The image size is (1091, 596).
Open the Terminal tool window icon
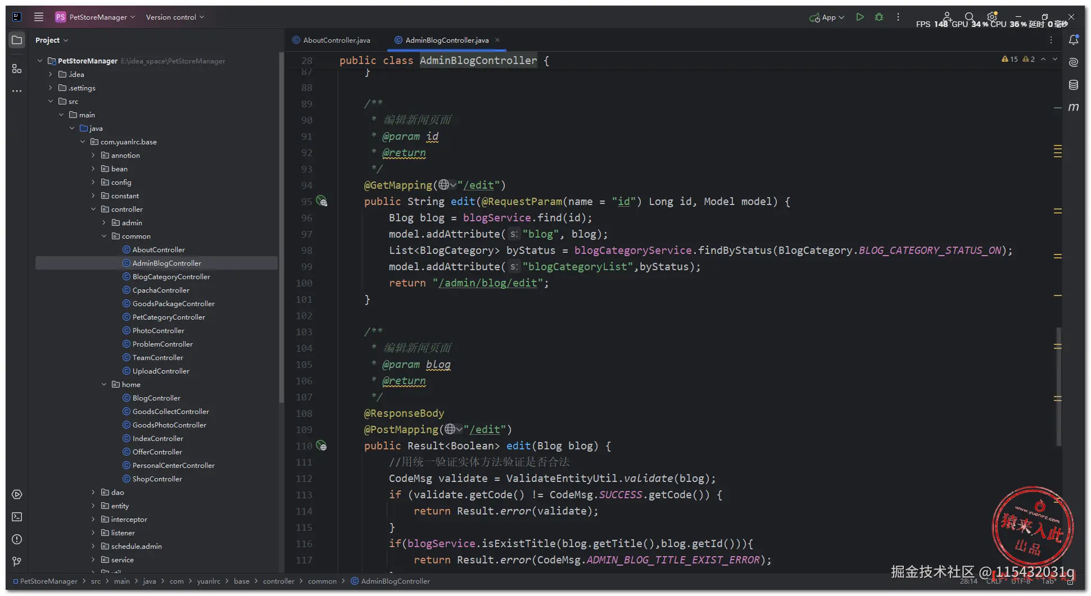17,517
